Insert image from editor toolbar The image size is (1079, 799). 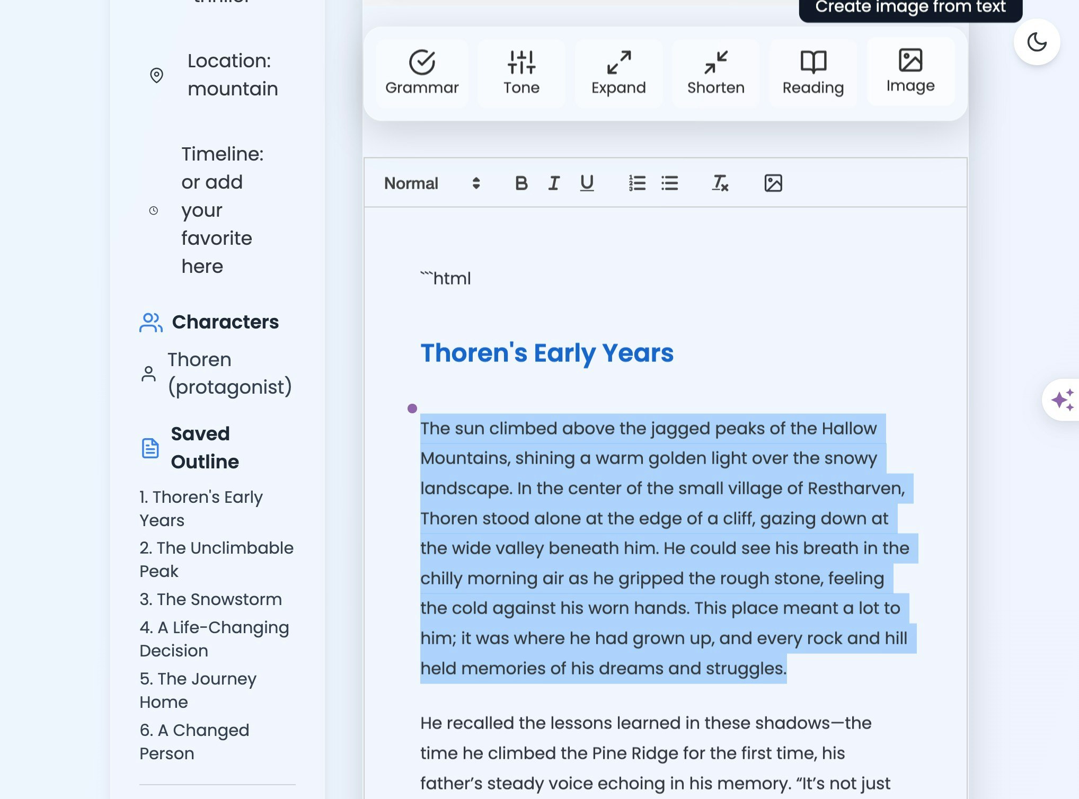(773, 183)
